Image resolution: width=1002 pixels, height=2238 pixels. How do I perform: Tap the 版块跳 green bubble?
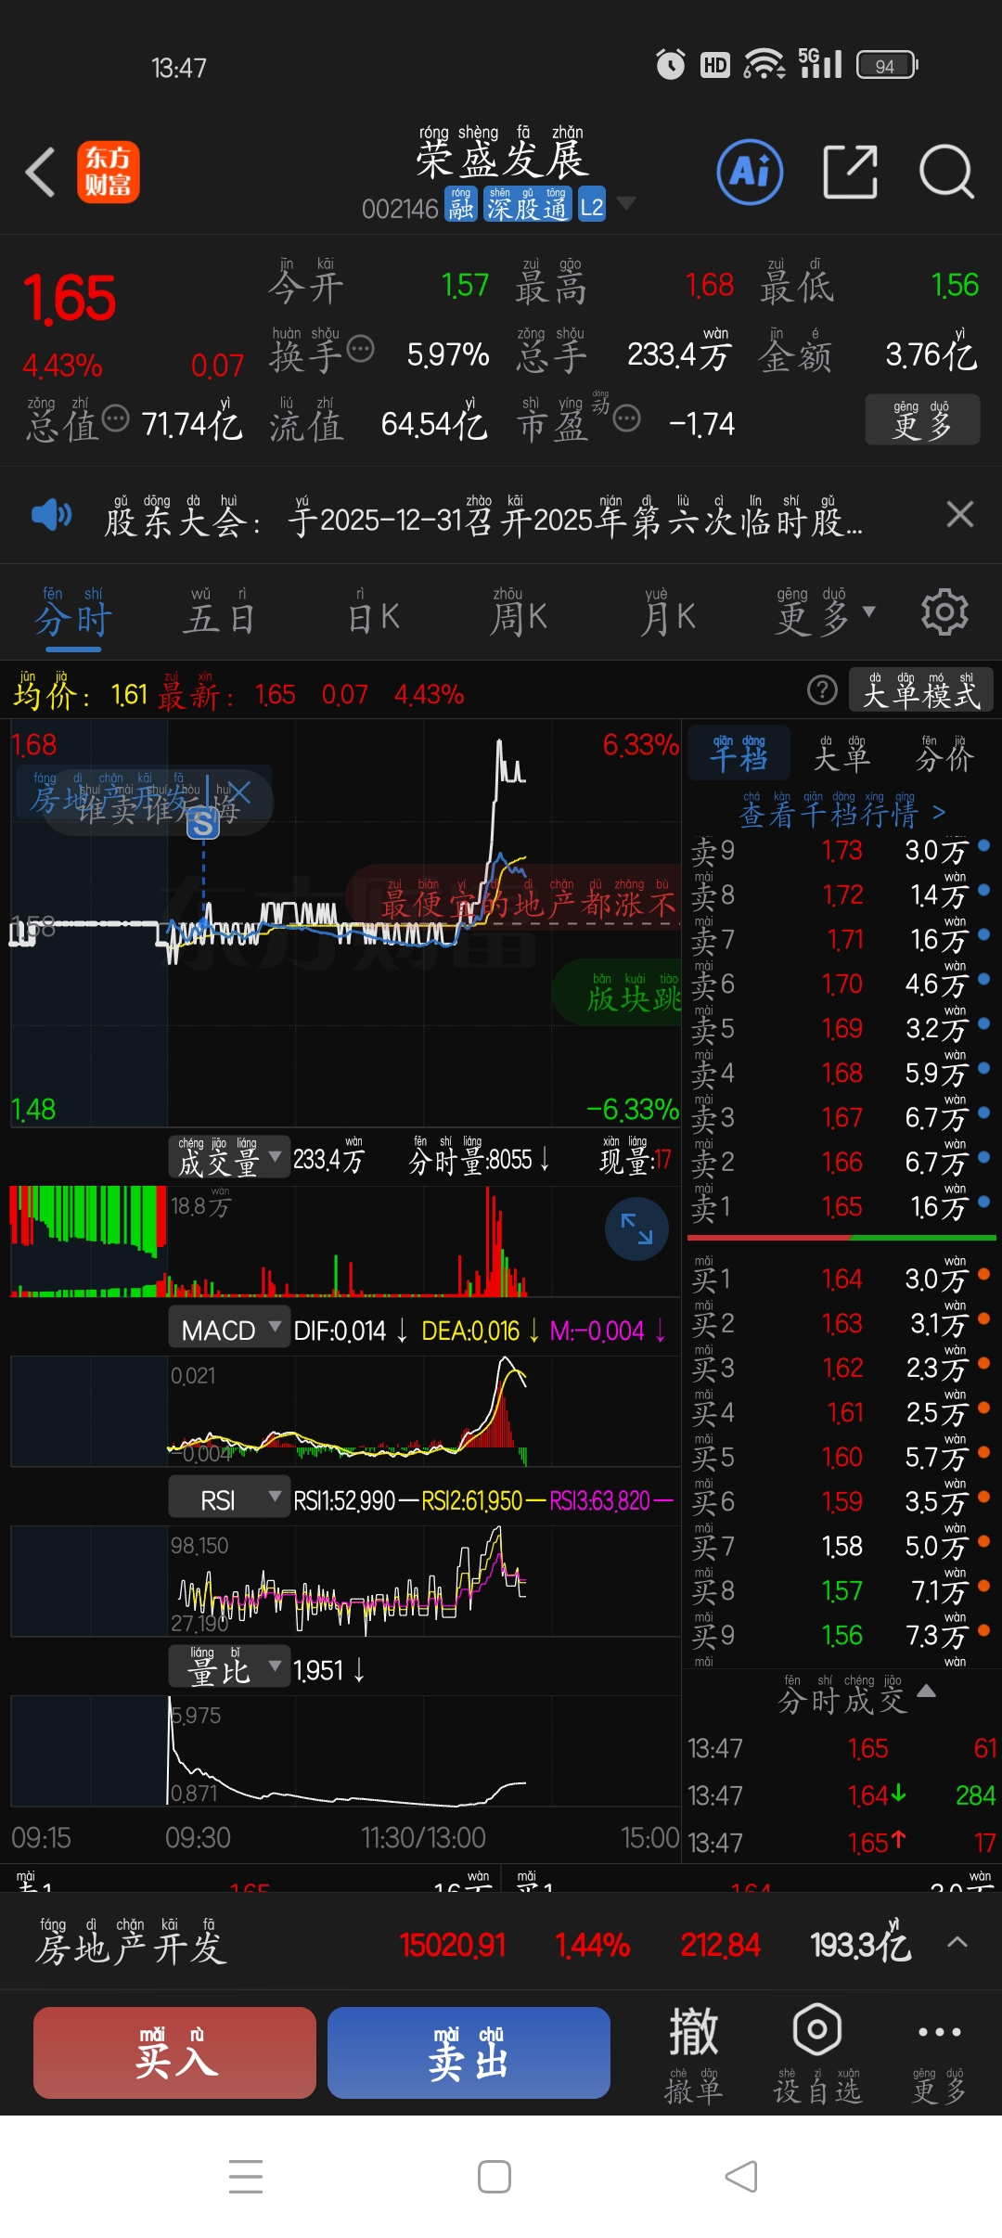click(618, 993)
